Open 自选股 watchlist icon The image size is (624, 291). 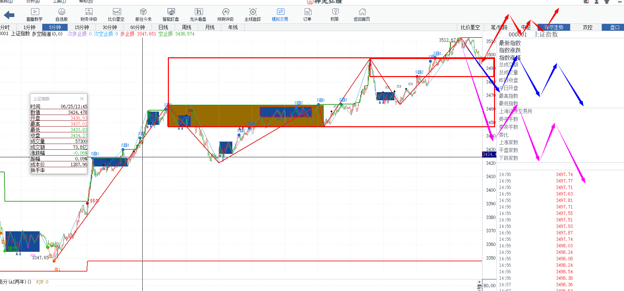coord(61,15)
